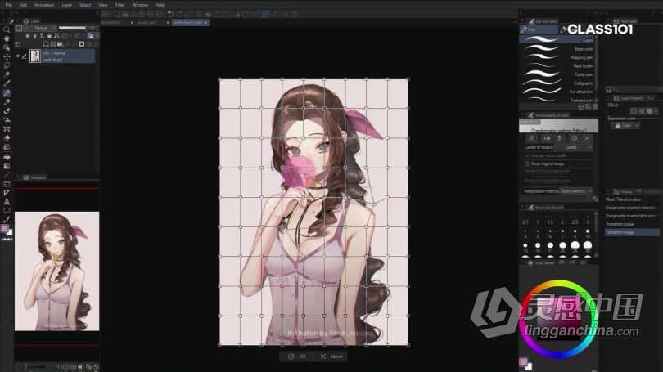The width and height of the screenshot is (663, 372).
Task: Open the Animation menu
Action: 44,5
